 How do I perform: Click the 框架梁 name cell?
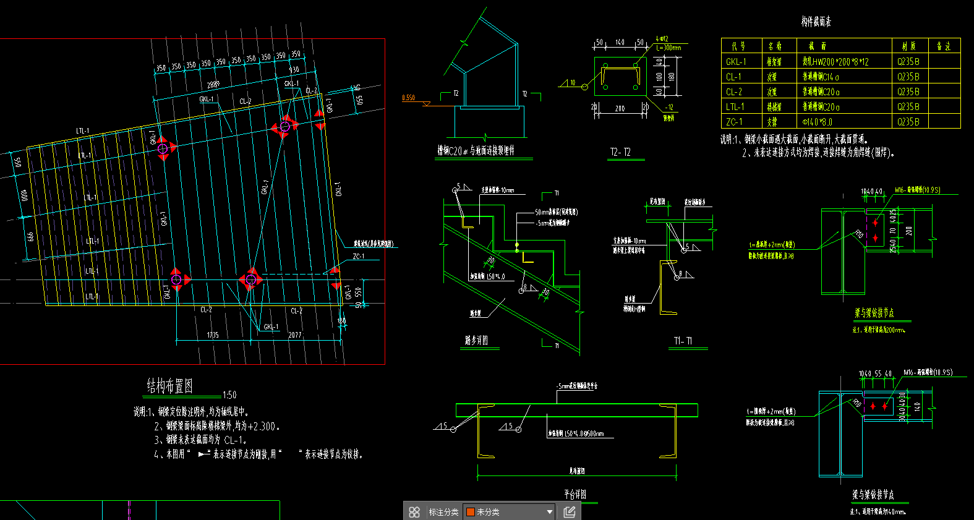[x=774, y=62]
